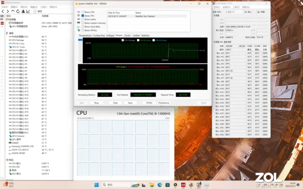This screenshot has height=189, width=303.
Task: Switch to the Temperatures tab
Action: 85,35
